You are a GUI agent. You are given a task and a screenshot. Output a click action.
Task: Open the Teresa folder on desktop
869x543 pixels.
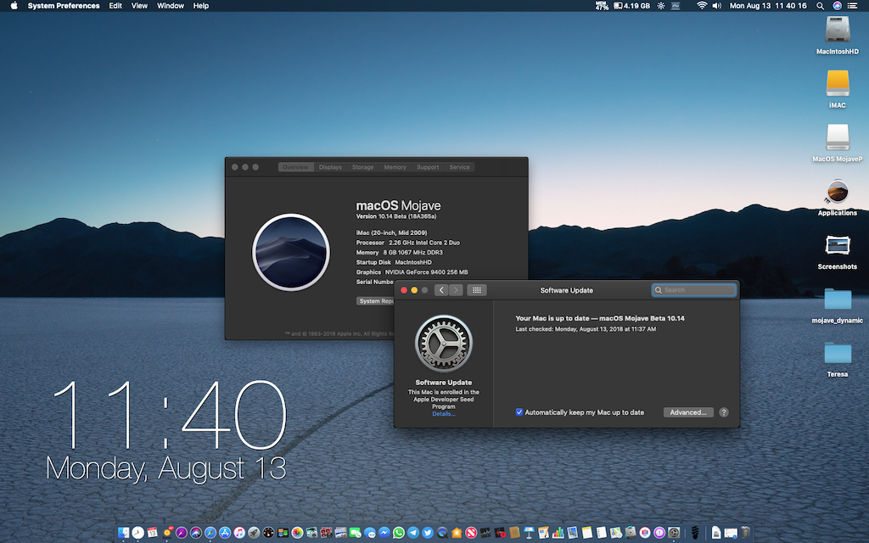838,353
